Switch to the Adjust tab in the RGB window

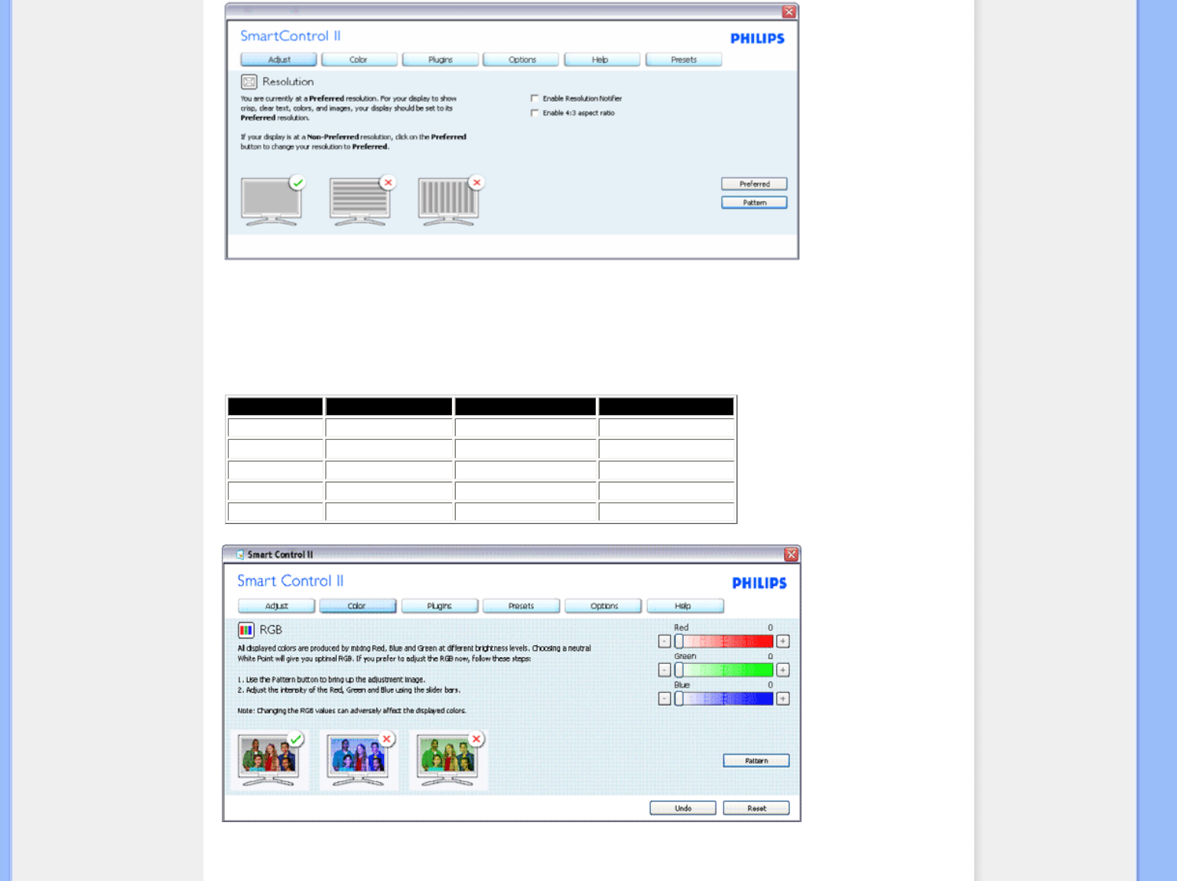276,606
